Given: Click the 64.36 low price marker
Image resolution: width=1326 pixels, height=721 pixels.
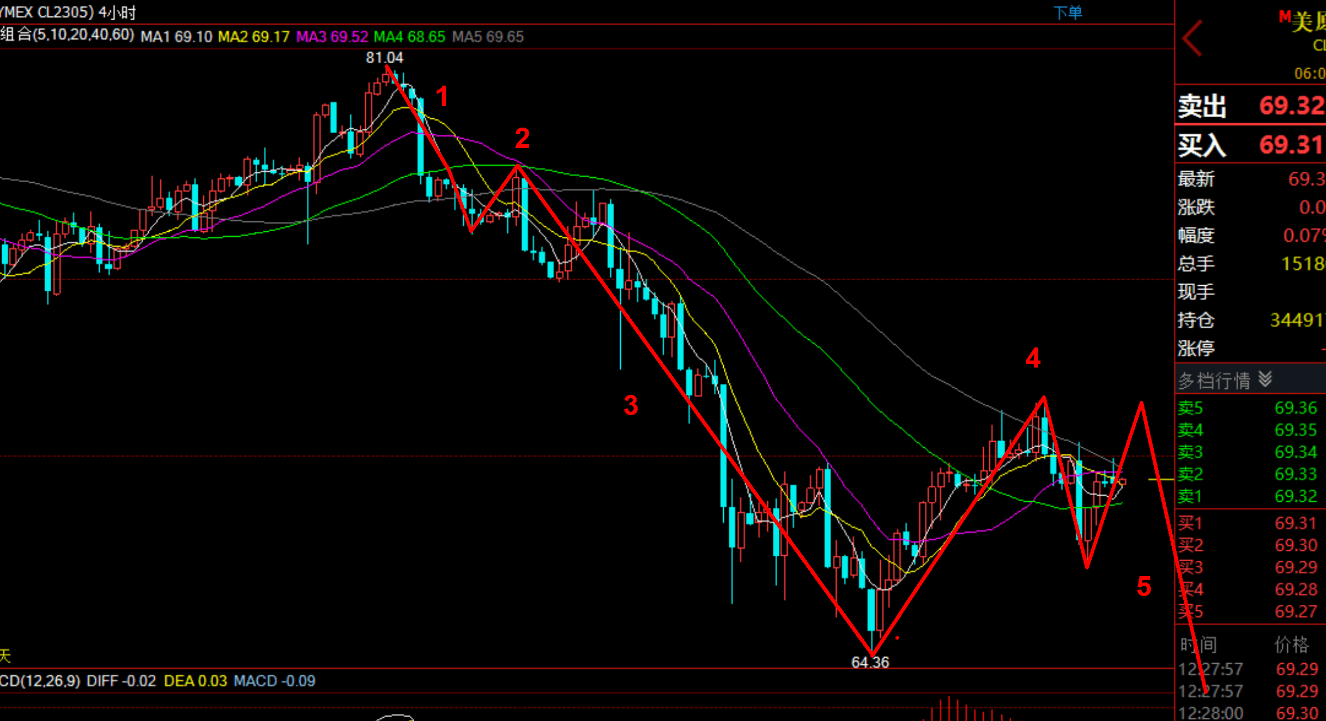Looking at the screenshot, I should coord(870,662).
